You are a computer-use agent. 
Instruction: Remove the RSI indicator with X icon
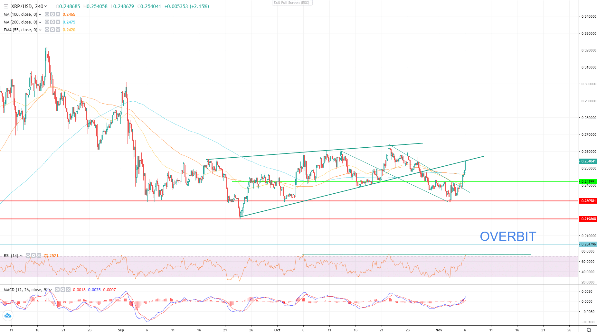point(39,255)
